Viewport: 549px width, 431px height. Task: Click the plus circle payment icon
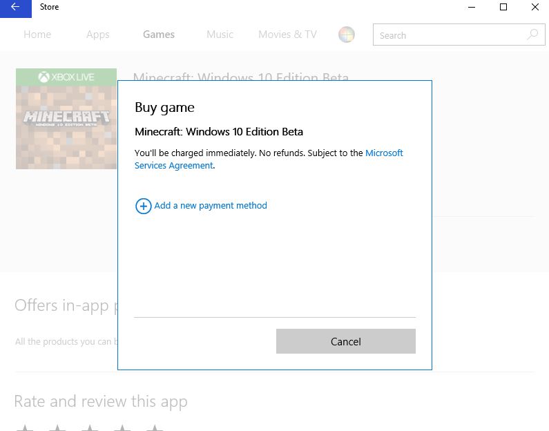pos(143,206)
